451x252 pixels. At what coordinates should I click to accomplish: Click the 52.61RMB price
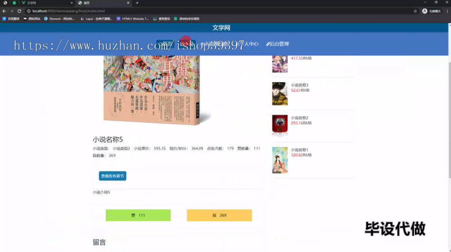pyautogui.click(x=300, y=90)
